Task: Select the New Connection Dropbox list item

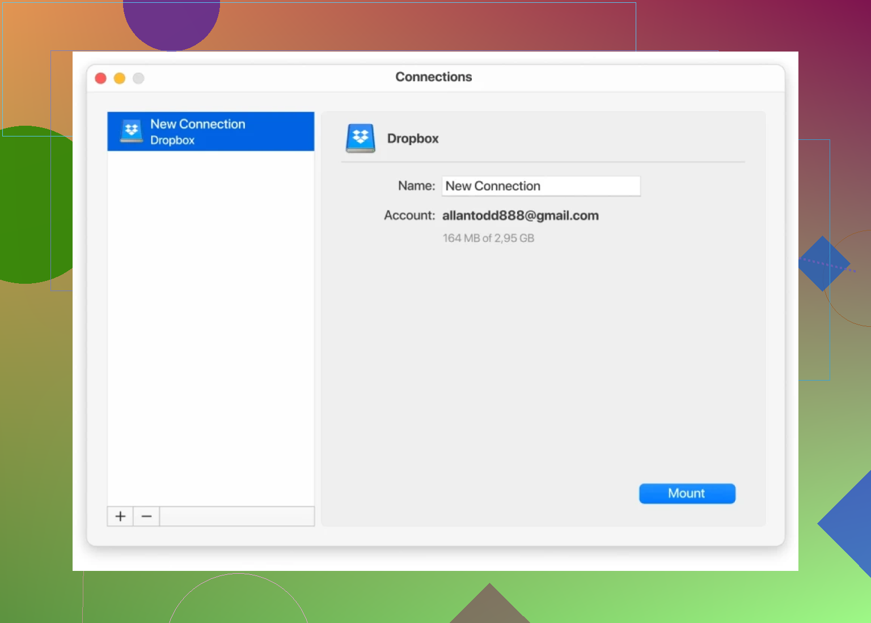Action: coord(210,131)
